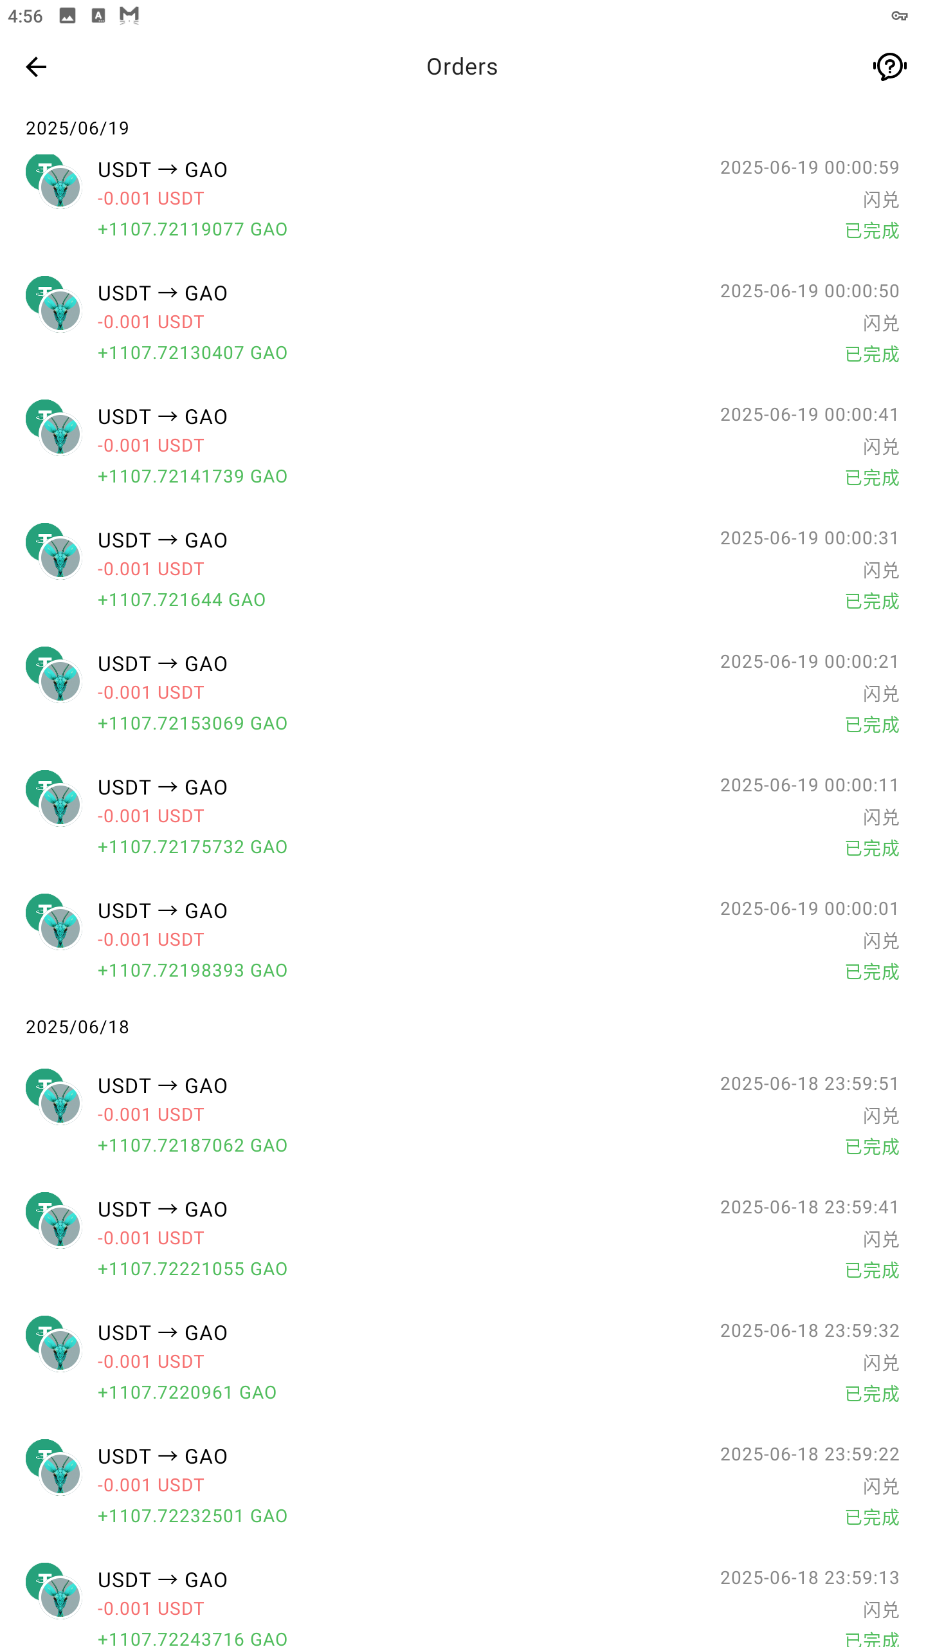This screenshot has height=1647, width=926.
Task: Open order receiving +1107.72119077 GAO
Action: click(x=463, y=198)
